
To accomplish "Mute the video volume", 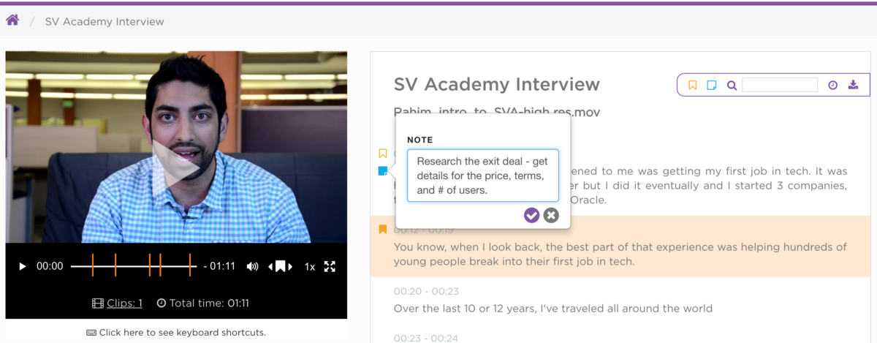I will pyautogui.click(x=252, y=266).
